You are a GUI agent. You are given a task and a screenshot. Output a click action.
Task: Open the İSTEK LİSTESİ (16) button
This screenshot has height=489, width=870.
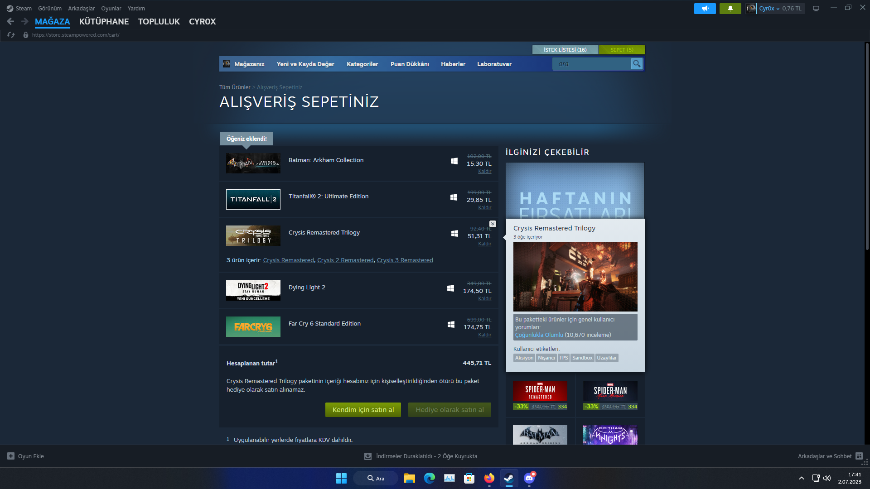[565, 50]
